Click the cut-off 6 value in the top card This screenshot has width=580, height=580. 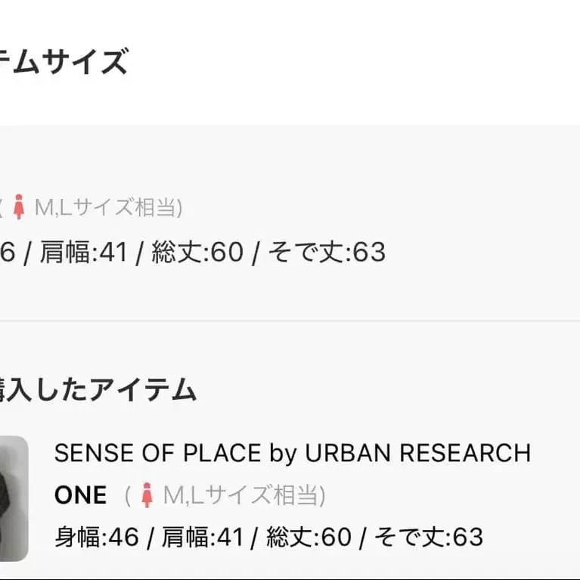click(x=7, y=252)
